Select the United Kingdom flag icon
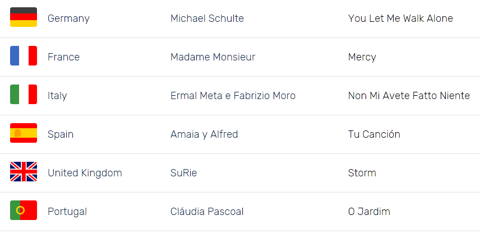Screen dimensions: 480x234 24,171
